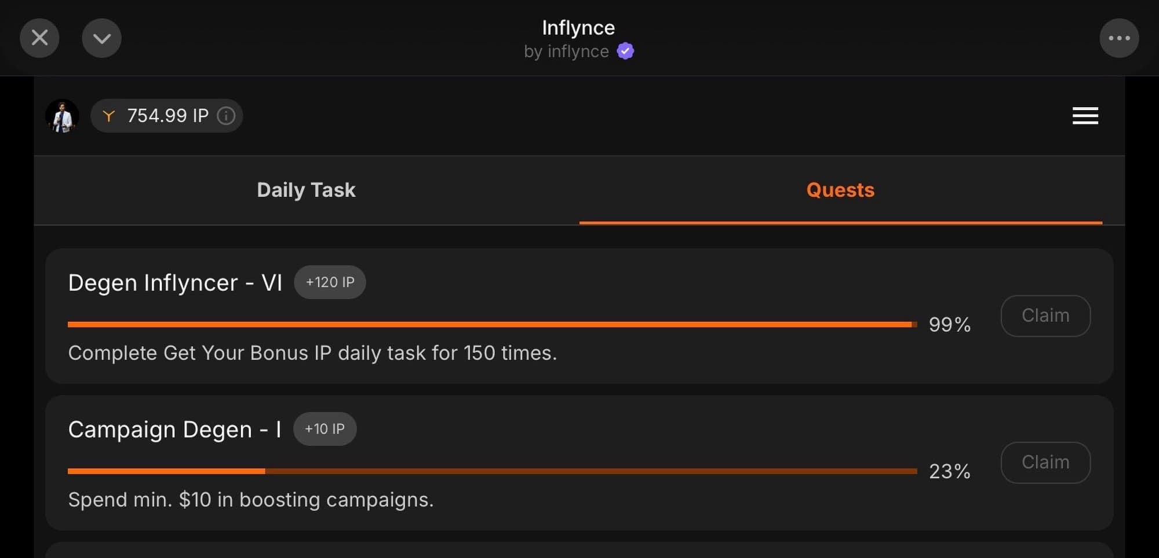
Task: Click the IP balance info icon
Action: point(226,116)
